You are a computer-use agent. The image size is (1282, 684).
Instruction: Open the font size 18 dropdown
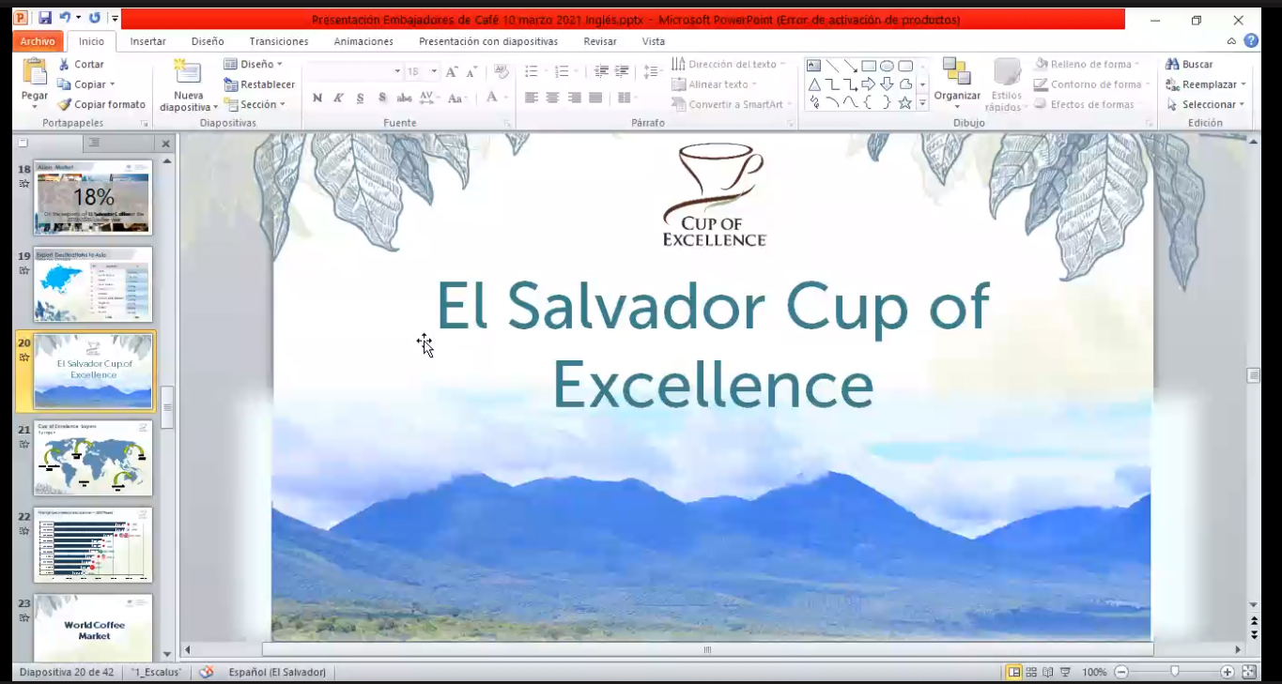point(434,72)
